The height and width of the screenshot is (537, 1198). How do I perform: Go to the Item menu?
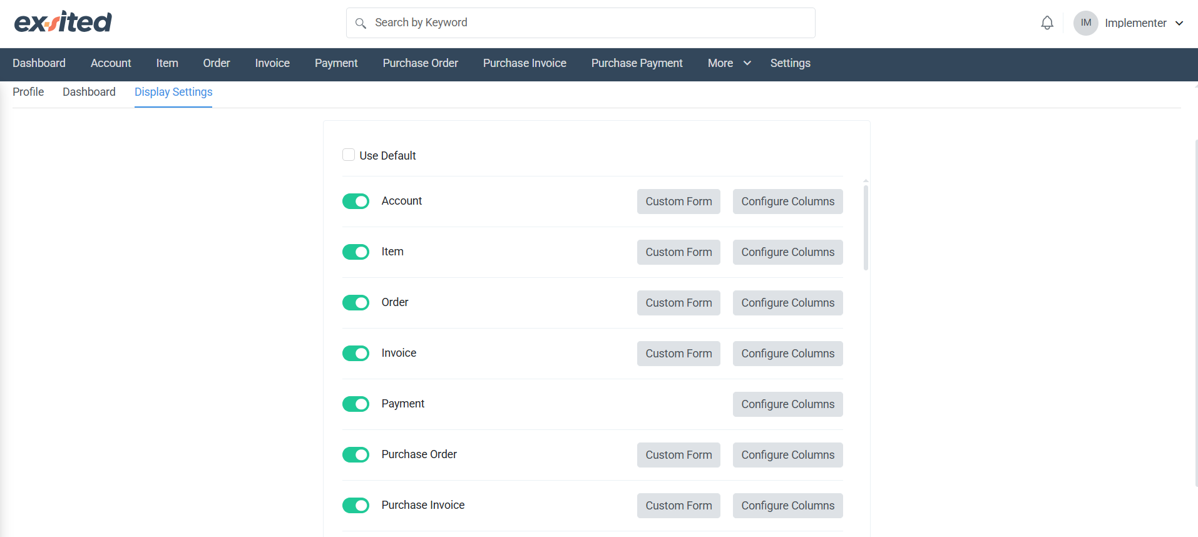click(167, 63)
